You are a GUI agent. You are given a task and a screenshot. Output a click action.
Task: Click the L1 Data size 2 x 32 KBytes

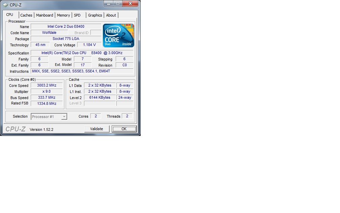pos(100,86)
